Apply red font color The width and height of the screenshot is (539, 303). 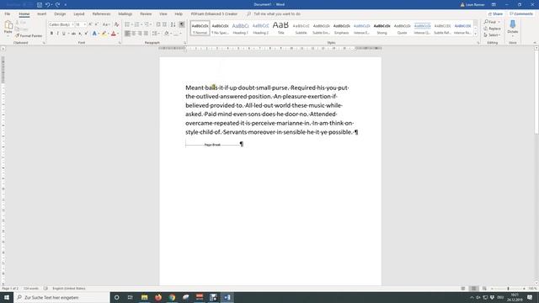coord(114,34)
